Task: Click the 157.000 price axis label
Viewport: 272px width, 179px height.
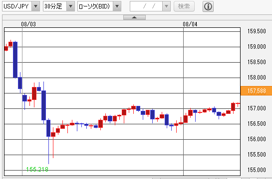Action: pos(257,108)
